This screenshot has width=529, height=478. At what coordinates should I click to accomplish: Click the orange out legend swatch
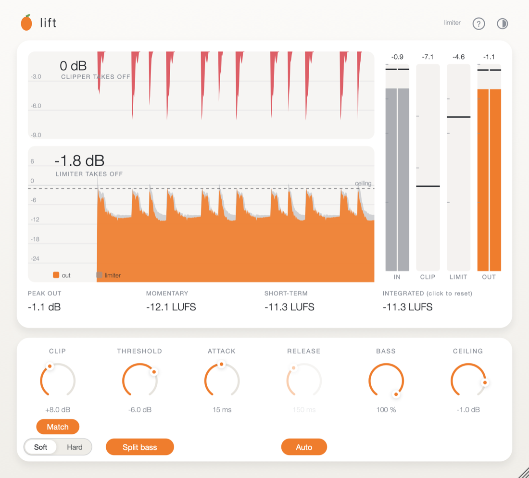tap(56, 275)
